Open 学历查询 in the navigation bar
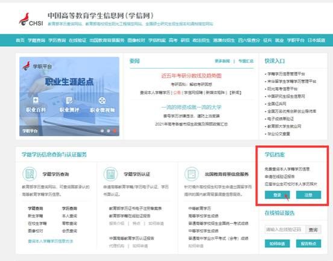Viewport: 333px width, 261px height. tap(57, 40)
